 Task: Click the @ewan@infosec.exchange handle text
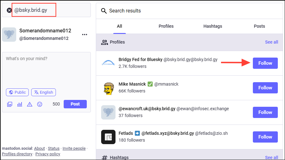pyautogui.click(x=203, y=109)
